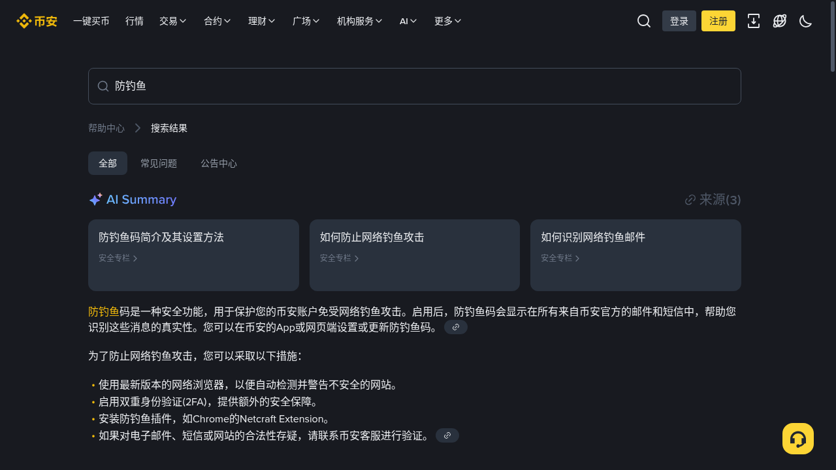Toggle dark mode moon icon

tap(806, 21)
